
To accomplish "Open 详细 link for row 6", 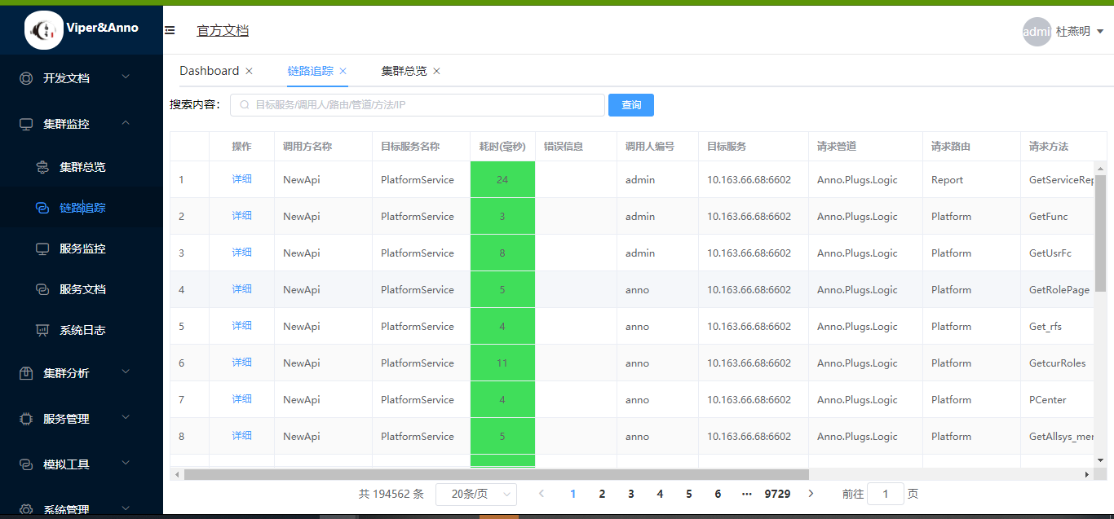I will pos(242,363).
